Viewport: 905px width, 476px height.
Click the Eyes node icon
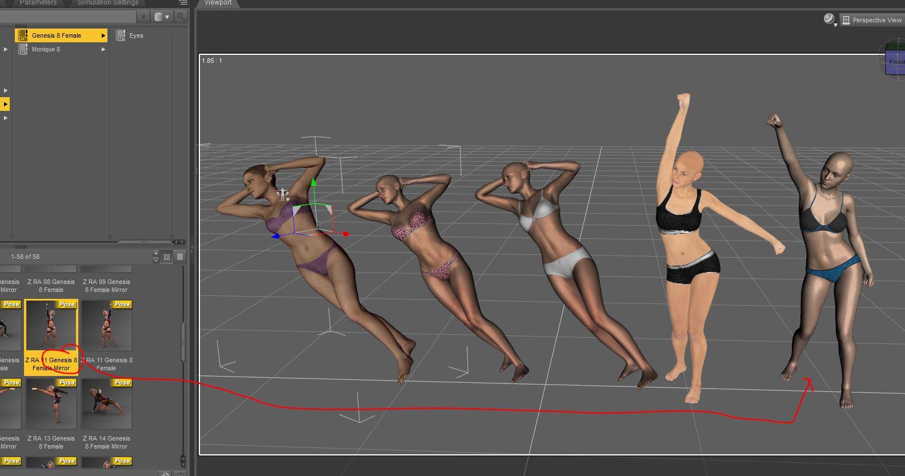[x=121, y=35]
